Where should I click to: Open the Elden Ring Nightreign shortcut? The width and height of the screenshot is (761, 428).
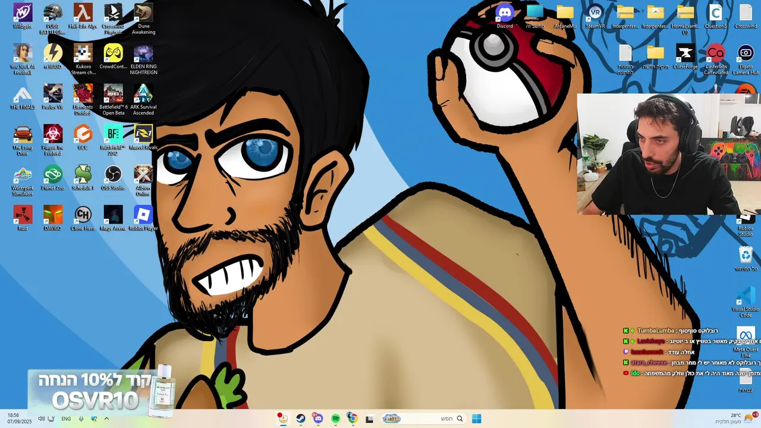[143, 59]
